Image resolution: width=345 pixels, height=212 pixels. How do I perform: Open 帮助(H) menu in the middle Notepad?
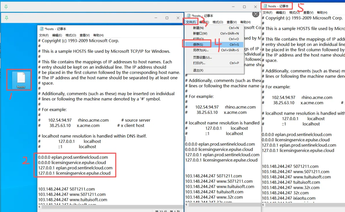tap(245, 22)
